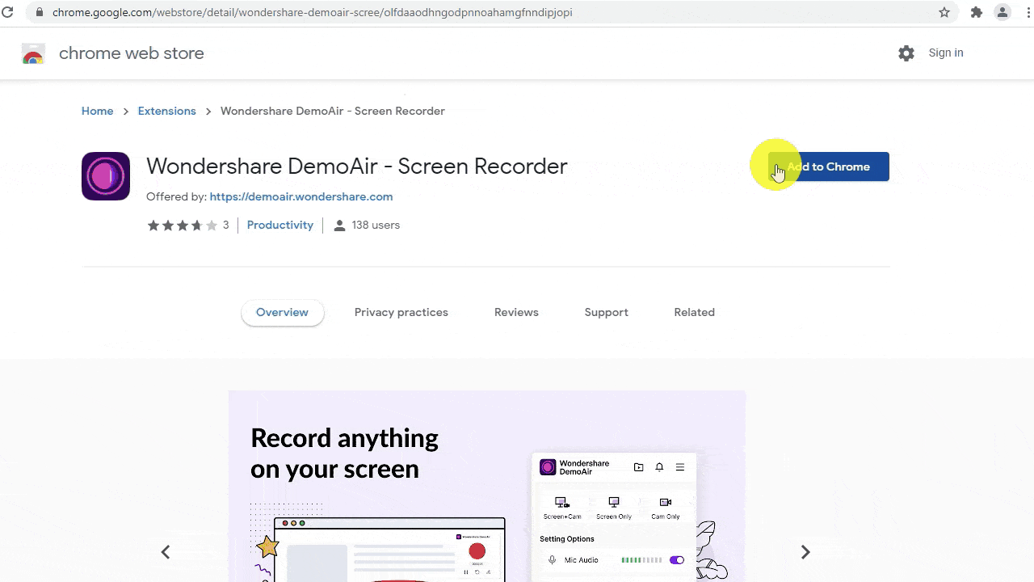Click the star rating of the extension
This screenshot has height=582, width=1034.
[x=183, y=226]
